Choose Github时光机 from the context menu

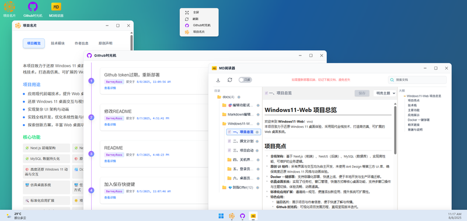tap(199, 26)
